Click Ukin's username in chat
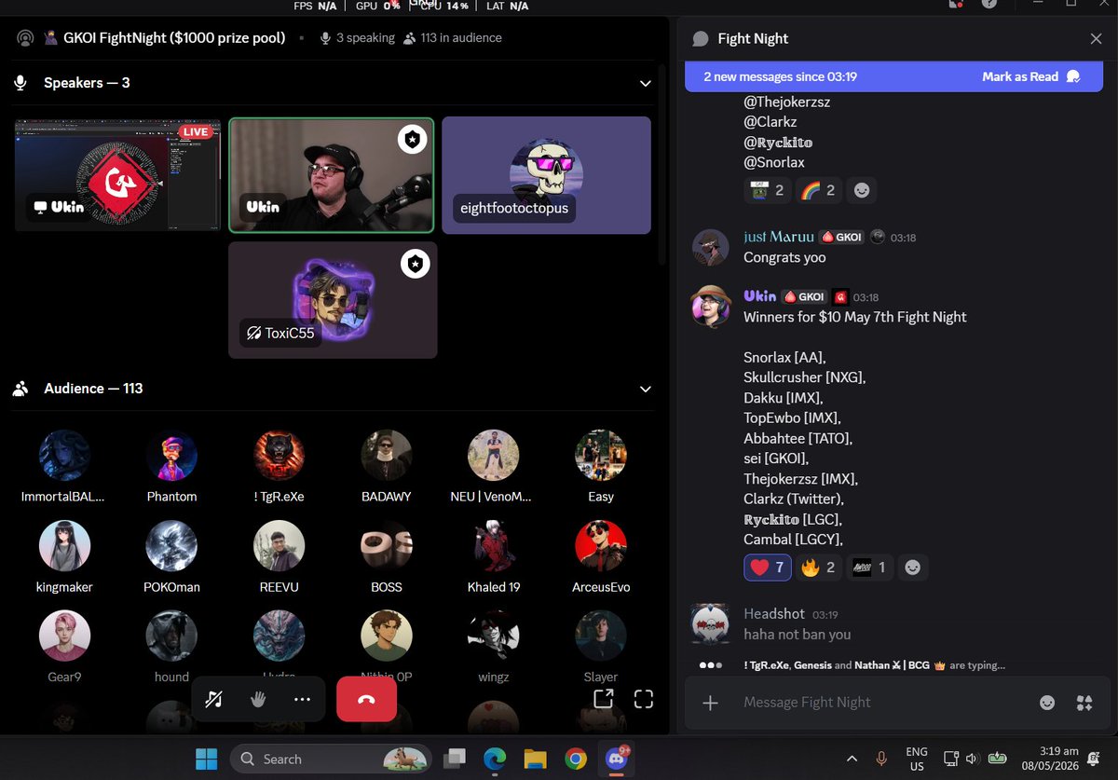The height and width of the screenshot is (780, 1118). tap(759, 295)
